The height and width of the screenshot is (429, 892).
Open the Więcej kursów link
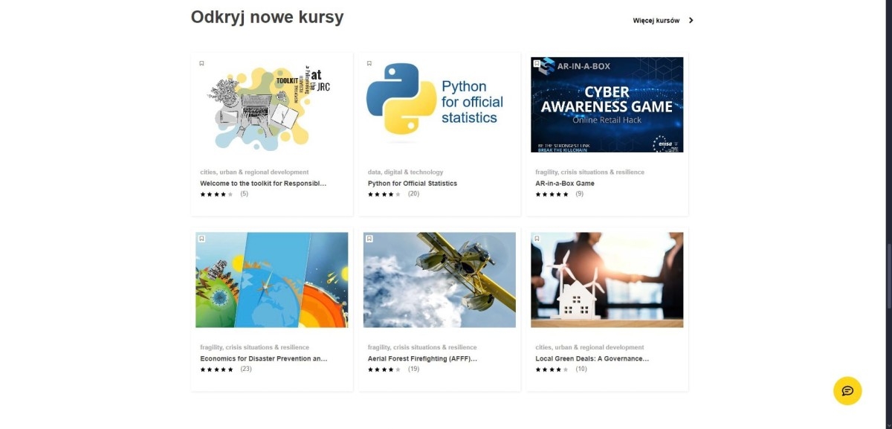656,21
